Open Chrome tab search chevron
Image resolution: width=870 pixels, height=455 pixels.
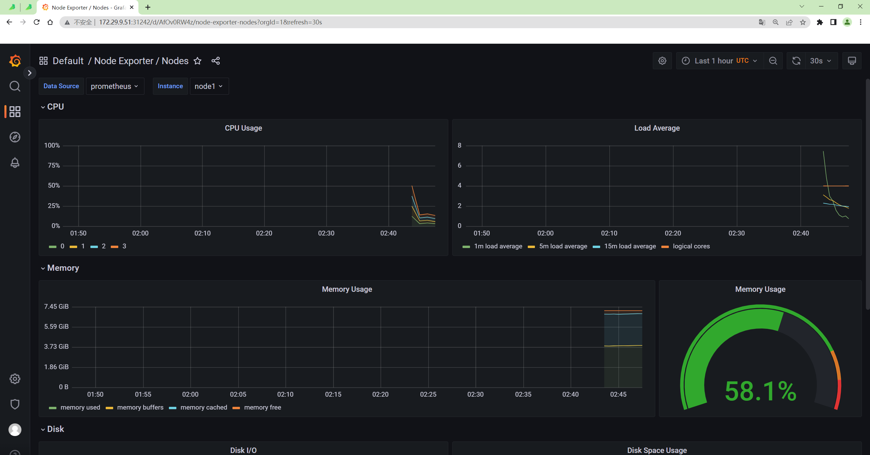coord(802,6)
